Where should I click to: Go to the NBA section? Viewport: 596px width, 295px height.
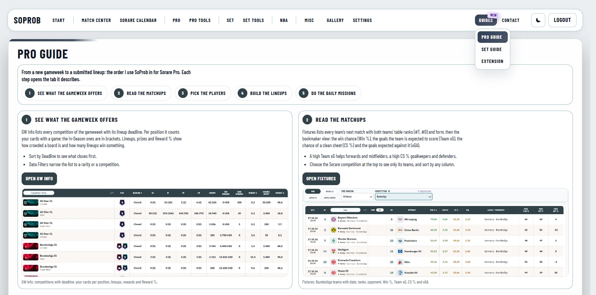coord(284,20)
